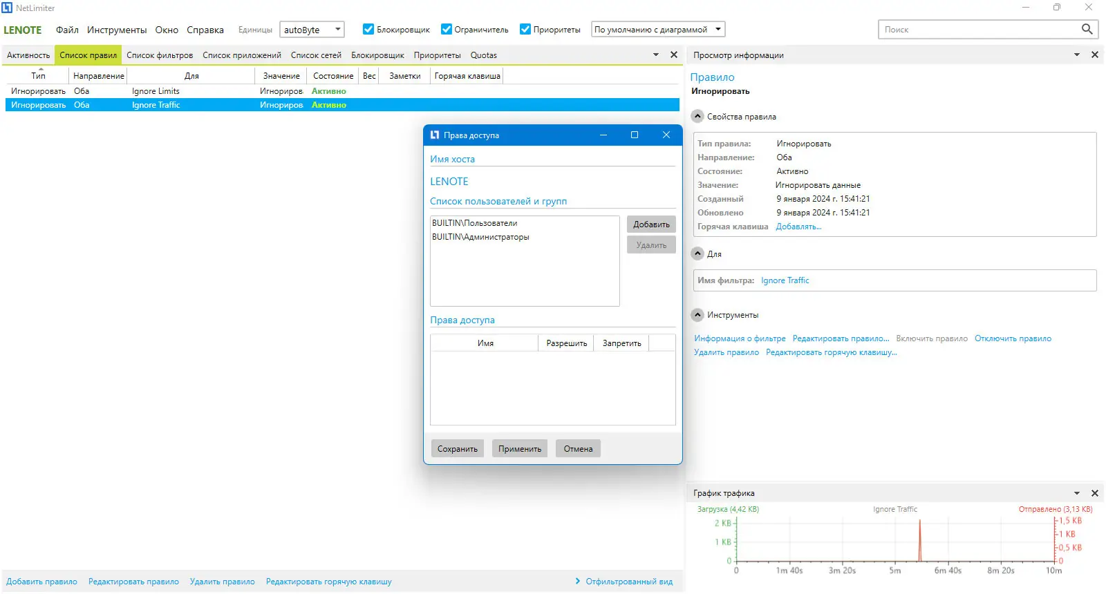Close the Просмотр информации panel
This screenshot has width=1106, height=594.
1095,55
